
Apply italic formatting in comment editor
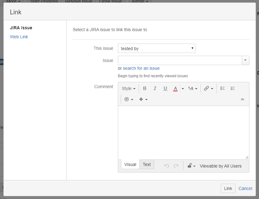tap(155, 88)
